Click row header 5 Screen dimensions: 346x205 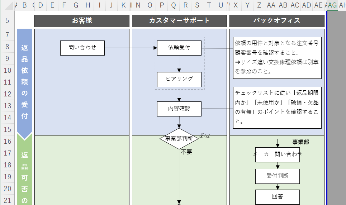(8, 20)
